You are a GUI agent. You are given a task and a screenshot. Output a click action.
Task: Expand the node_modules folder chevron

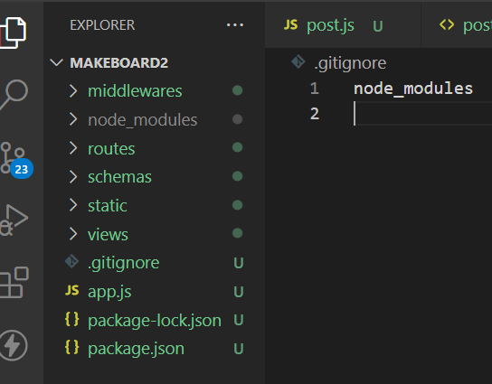(x=73, y=119)
